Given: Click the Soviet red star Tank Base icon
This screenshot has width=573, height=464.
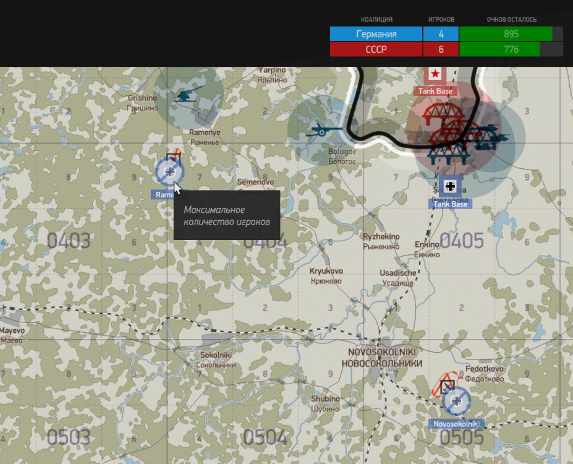Looking at the screenshot, I should (435, 74).
